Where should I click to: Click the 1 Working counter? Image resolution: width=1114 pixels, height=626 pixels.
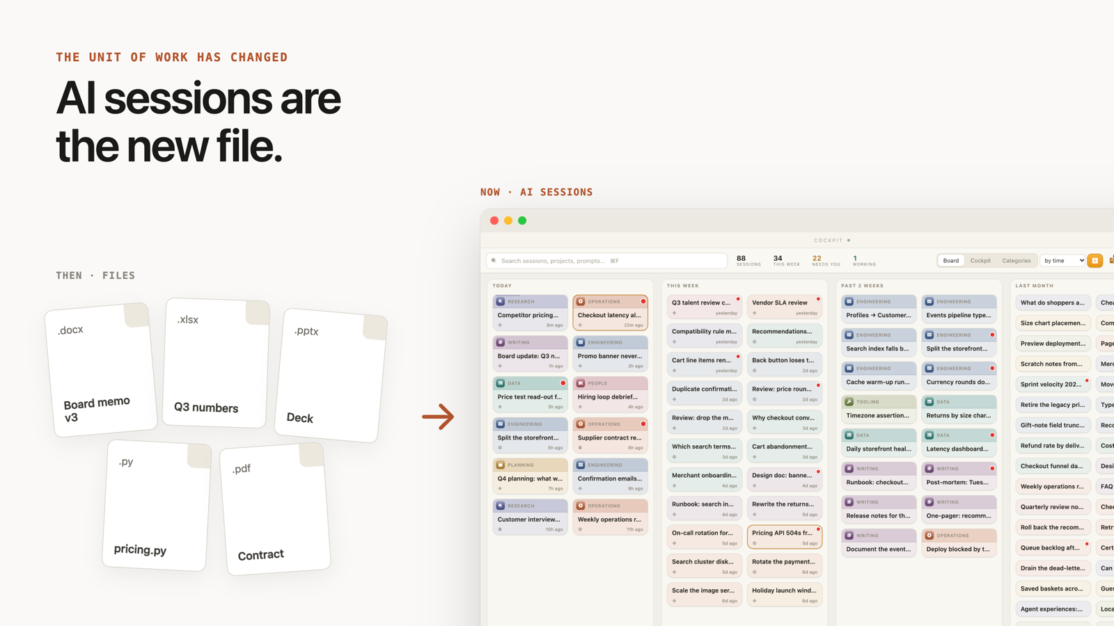click(864, 261)
